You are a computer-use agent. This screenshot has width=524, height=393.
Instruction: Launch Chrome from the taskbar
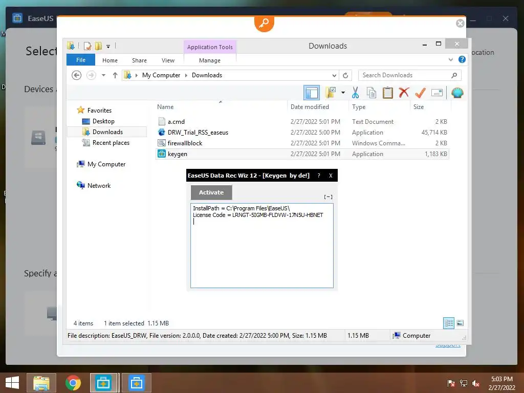pyautogui.click(x=73, y=383)
